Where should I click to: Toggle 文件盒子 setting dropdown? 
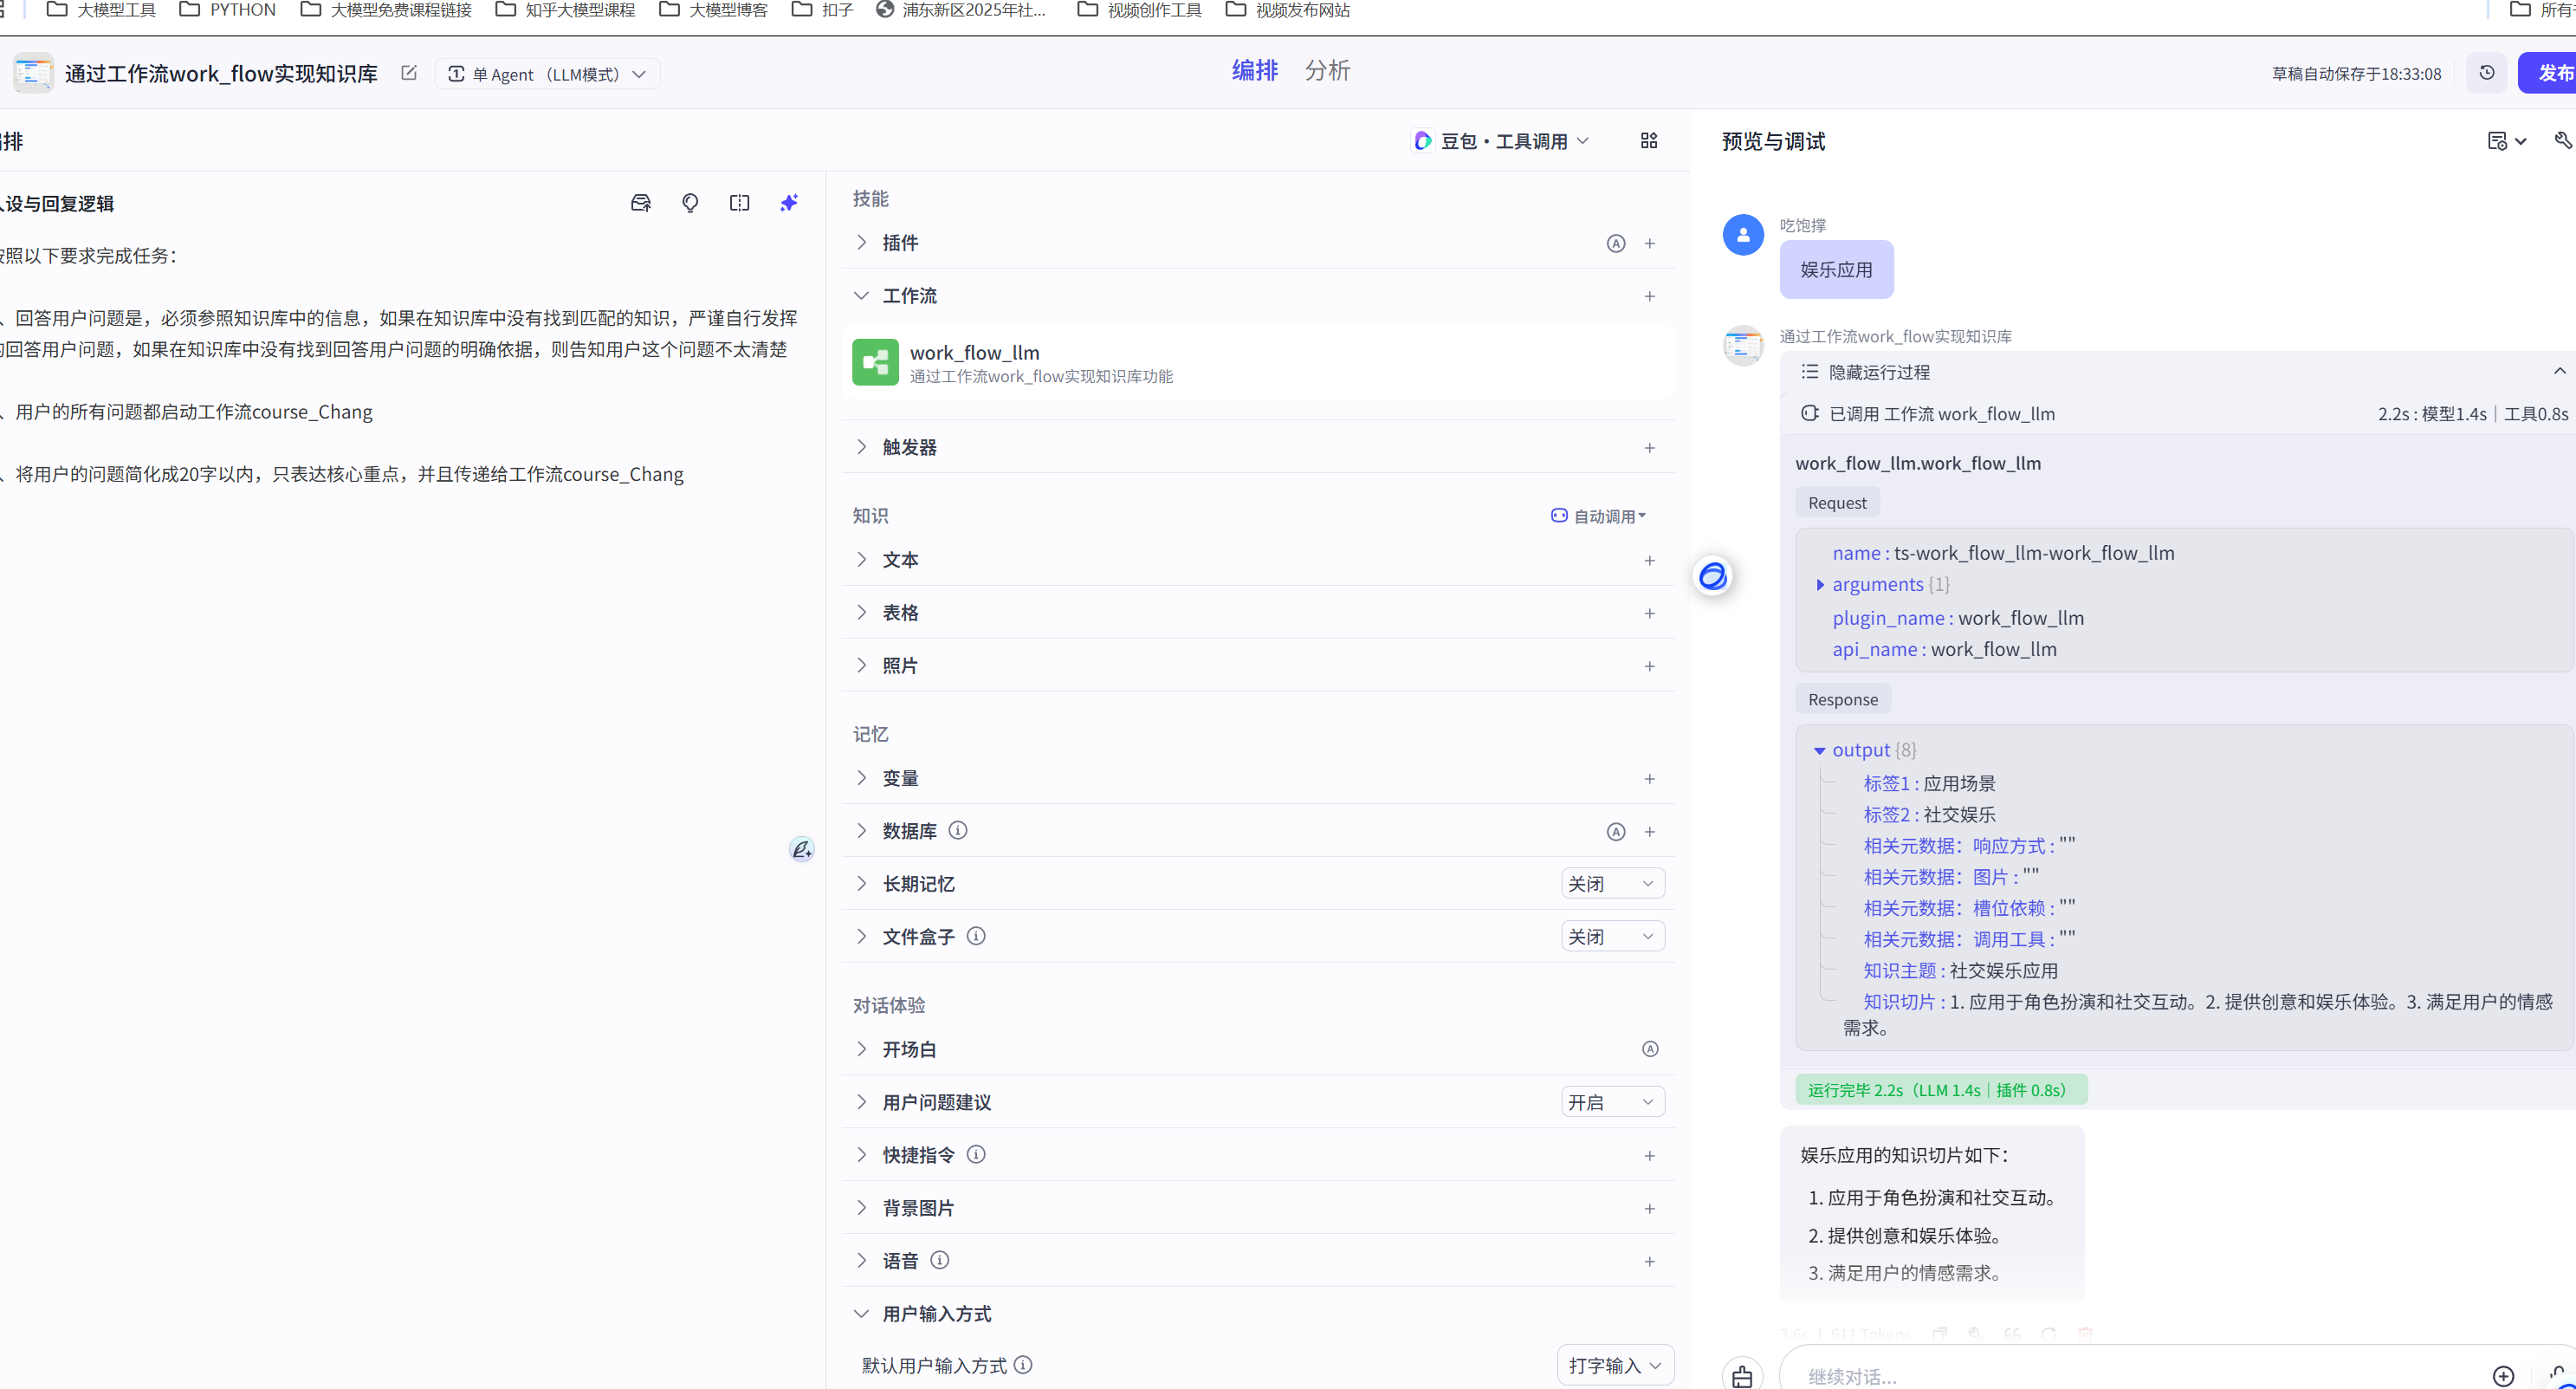pos(1612,937)
